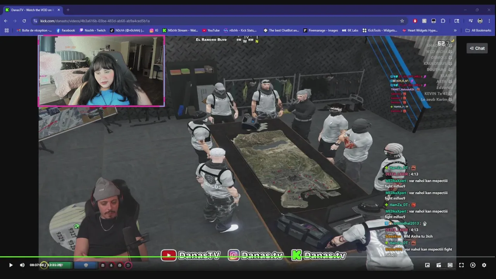Image resolution: width=496 pixels, height=279 pixels.
Task: Bookmark this page with star icon
Action: pos(402,21)
